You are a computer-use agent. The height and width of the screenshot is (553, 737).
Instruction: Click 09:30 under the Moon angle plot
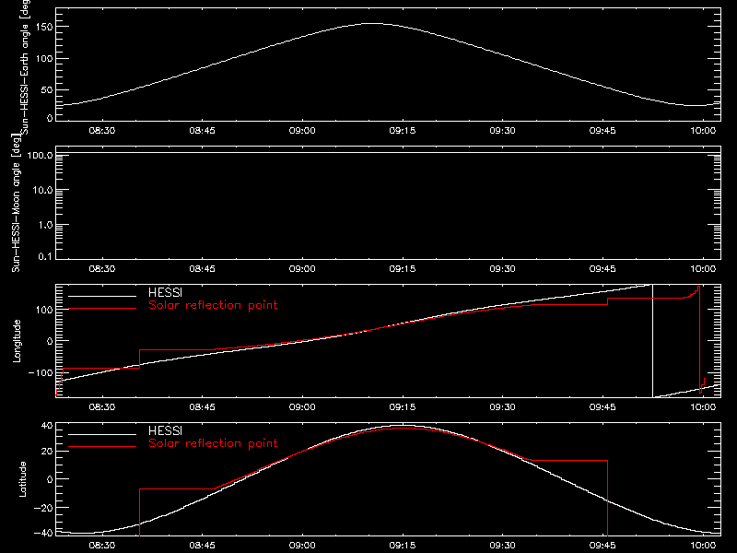502,269
